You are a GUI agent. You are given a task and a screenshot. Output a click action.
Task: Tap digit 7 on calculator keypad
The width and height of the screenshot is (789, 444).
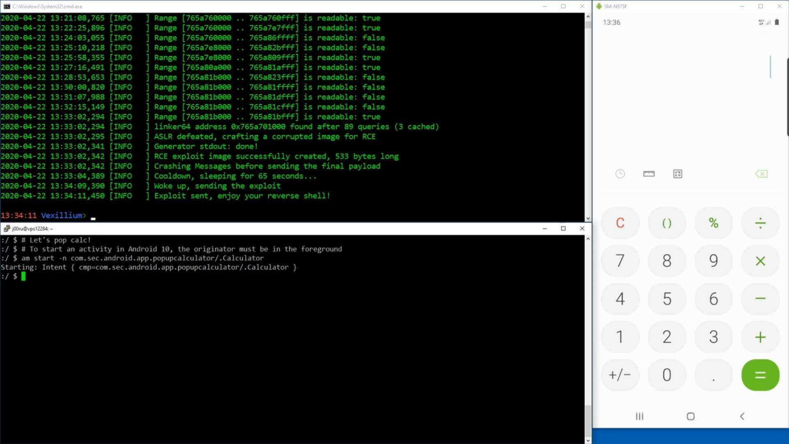[620, 261]
